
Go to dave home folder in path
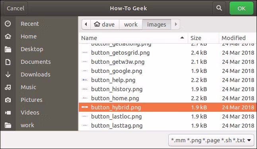(x=105, y=24)
